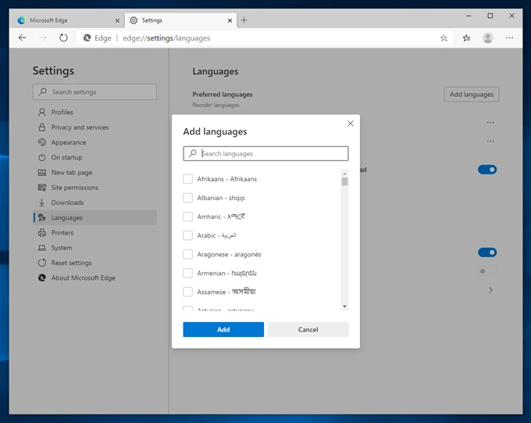Open Printers settings section
Viewport: 531px width, 423px height.
(x=94, y=233)
